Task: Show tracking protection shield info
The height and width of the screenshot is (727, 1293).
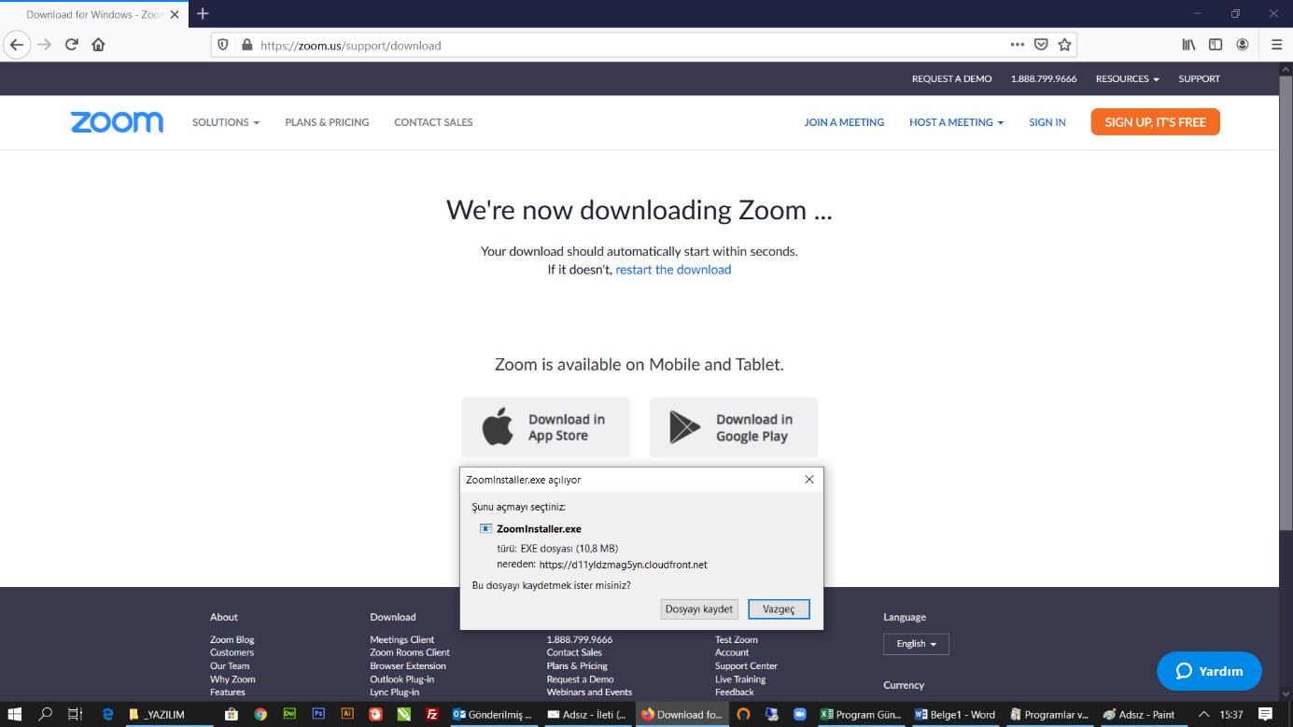Action: (x=223, y=45)
